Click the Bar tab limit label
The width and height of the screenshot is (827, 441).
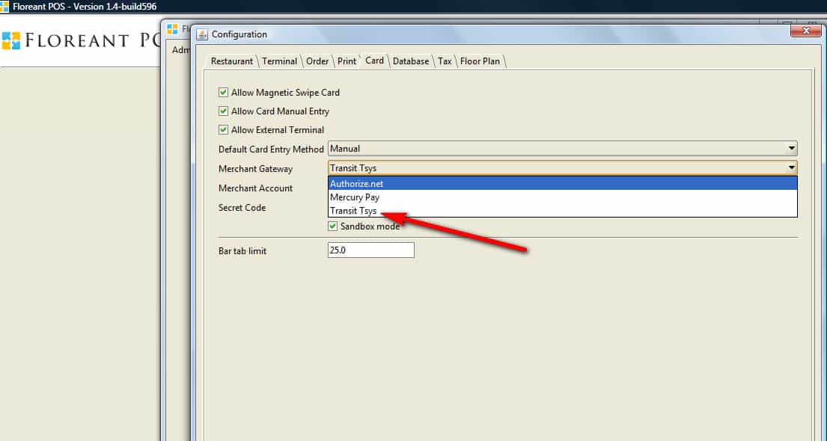tap(242, 251)
